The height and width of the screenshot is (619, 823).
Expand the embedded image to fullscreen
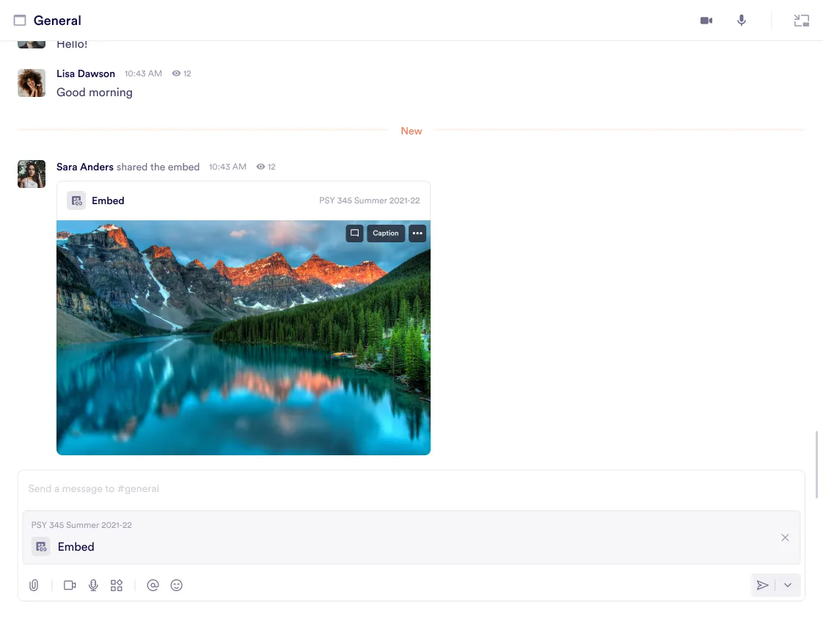pyautogui.click(x=354, y=233)
